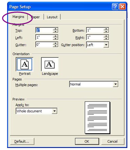Increase the Top margin with up arrow

click(x=55, y=29)
